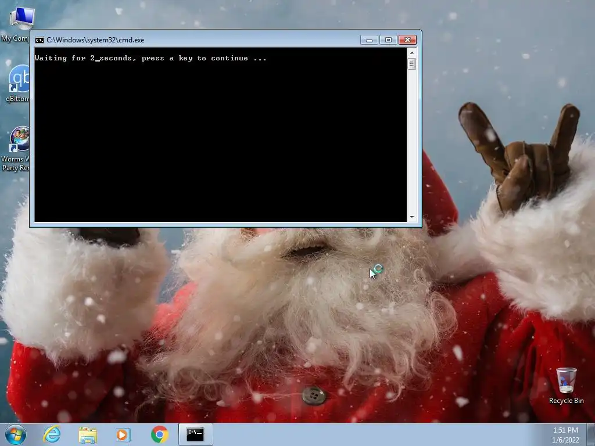Select the cmd.exe taskbar button
The image size is (595, 446).
click(195, 434)
